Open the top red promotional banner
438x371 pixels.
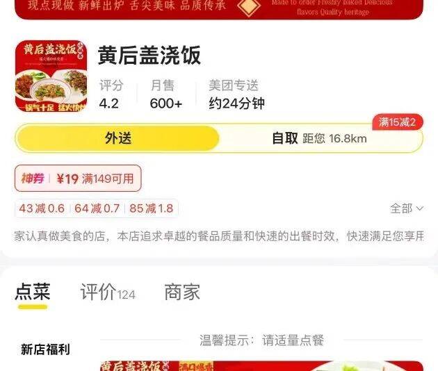[219, 10]
